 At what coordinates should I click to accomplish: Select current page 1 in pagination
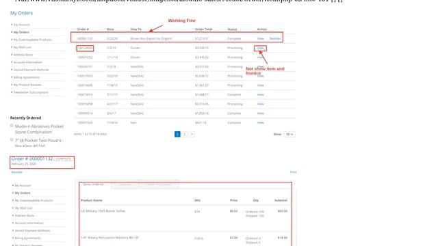[177, 134]
